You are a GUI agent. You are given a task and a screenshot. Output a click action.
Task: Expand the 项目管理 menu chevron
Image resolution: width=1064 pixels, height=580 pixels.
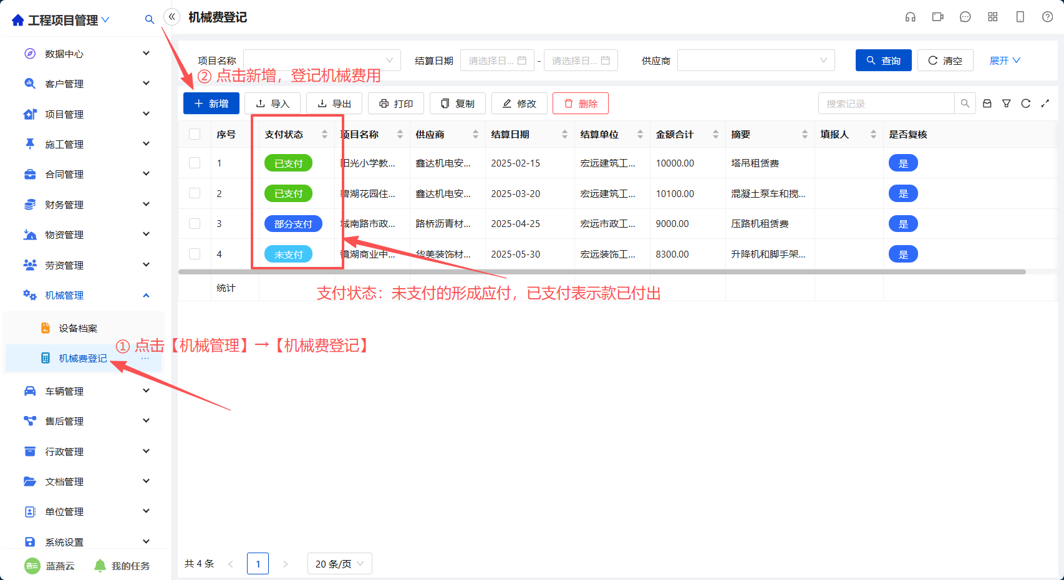[147, 114]
